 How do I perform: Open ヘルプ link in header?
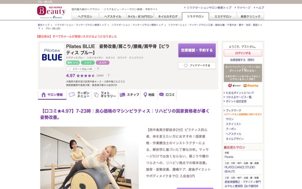point(260,8)
